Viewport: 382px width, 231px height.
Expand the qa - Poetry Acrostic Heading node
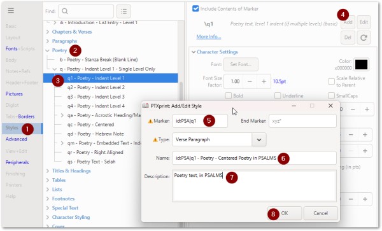click(62, 115)
